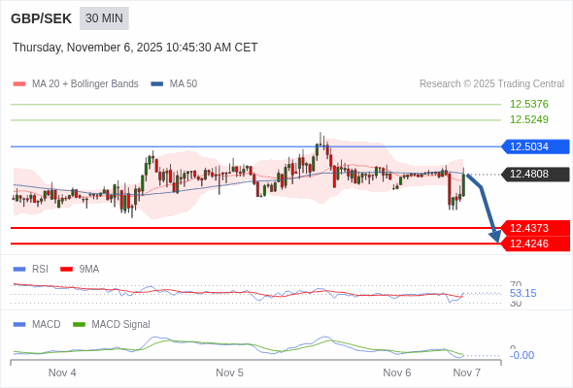Click the MACD value -0.00

(522, 355)
